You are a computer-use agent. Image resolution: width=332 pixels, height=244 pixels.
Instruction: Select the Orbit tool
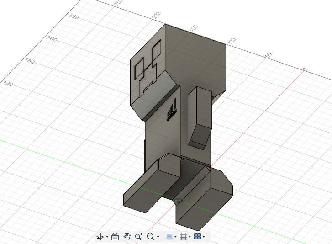[x=100, y=237]
